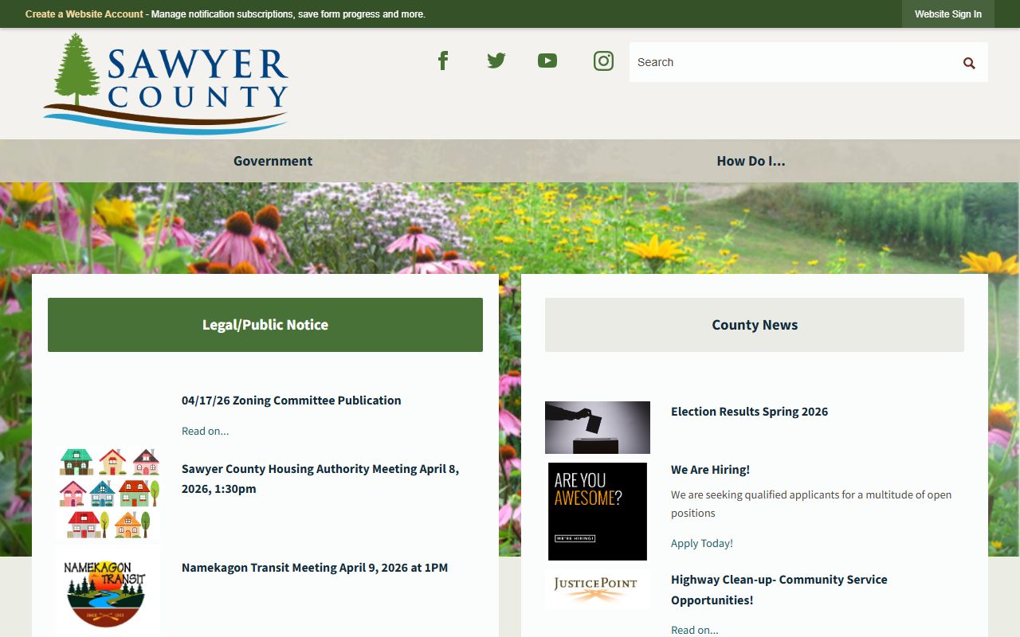
Task: Click the Website Sign In button
Action: coord(948,14)
